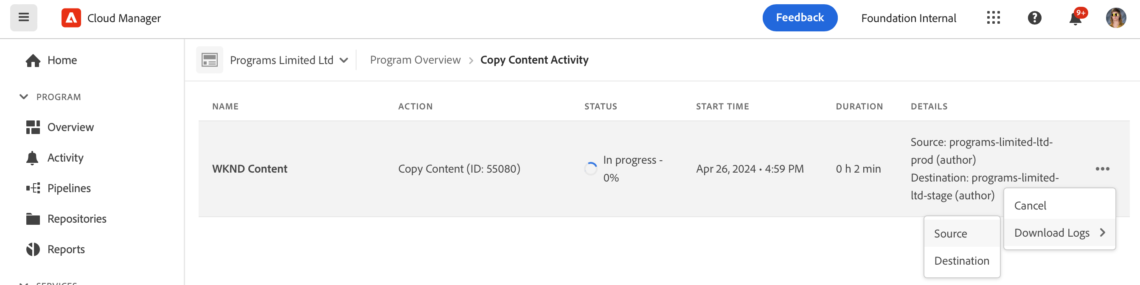Click the Feedback button
This screenshot has height=285, width=1140.
pyautogui.click(x=799, y=18)
